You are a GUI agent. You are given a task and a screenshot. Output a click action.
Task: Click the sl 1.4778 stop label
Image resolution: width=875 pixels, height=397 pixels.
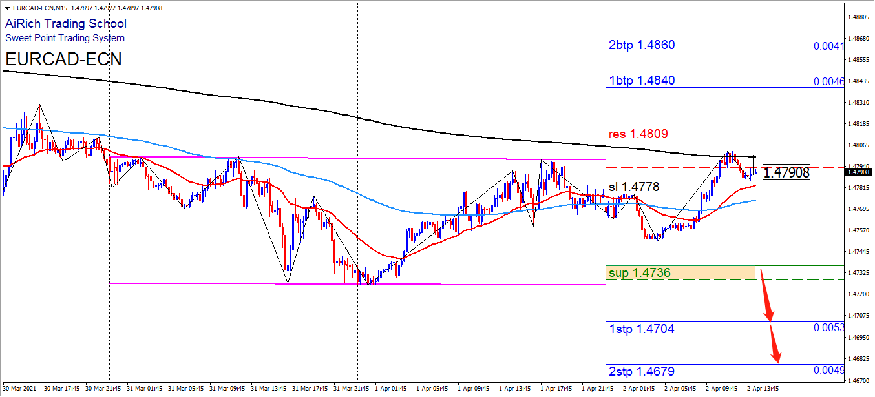pyautogui.click(x=634, y=187)
